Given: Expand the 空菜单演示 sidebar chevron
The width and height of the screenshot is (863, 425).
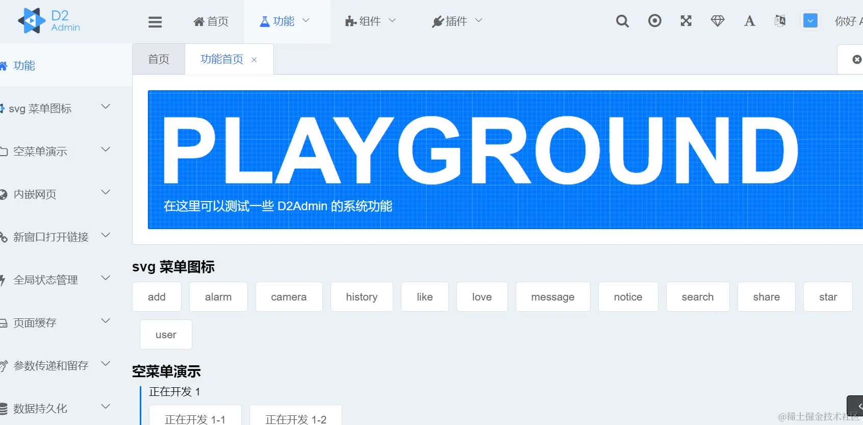Looking at the screenshot, I should (x=106, y=149).
